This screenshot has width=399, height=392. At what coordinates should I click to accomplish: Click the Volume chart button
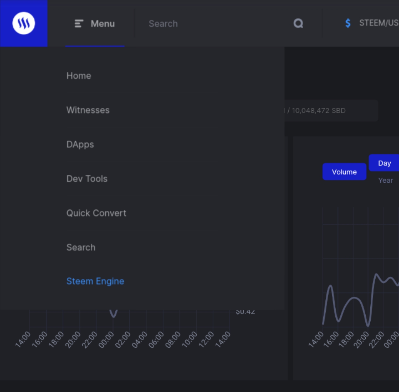(x=344, y=172)
